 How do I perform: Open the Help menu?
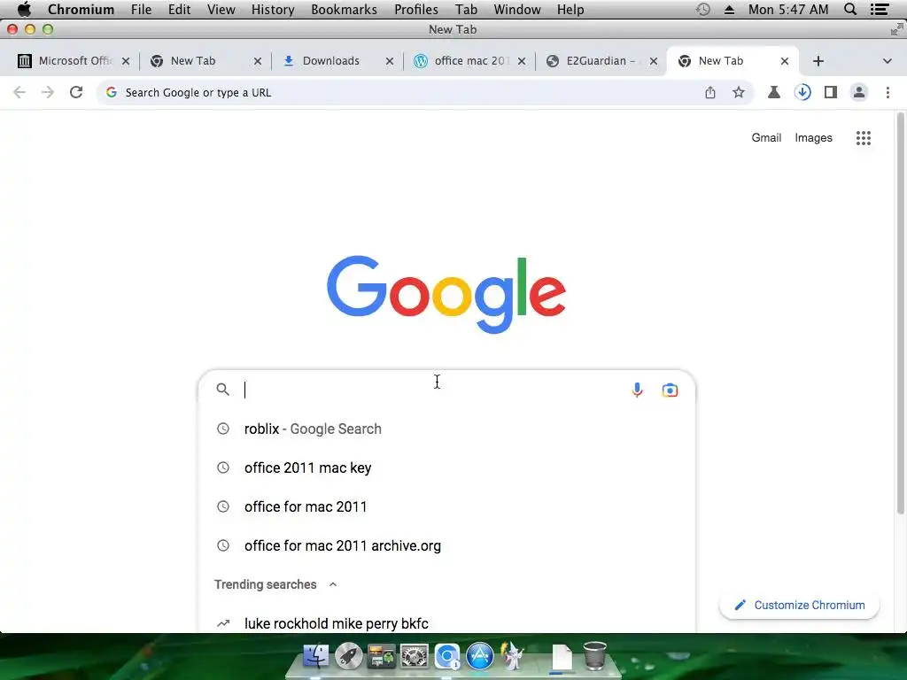[x=570, y=9]
